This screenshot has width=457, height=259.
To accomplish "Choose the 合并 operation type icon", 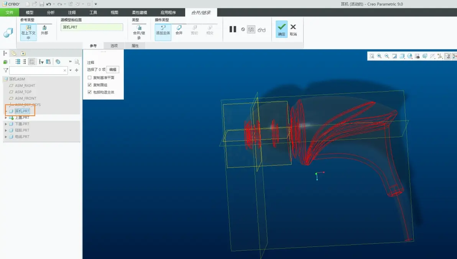I will tap(179, 30).
